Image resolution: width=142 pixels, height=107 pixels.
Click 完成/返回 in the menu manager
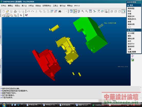[132, 52]
